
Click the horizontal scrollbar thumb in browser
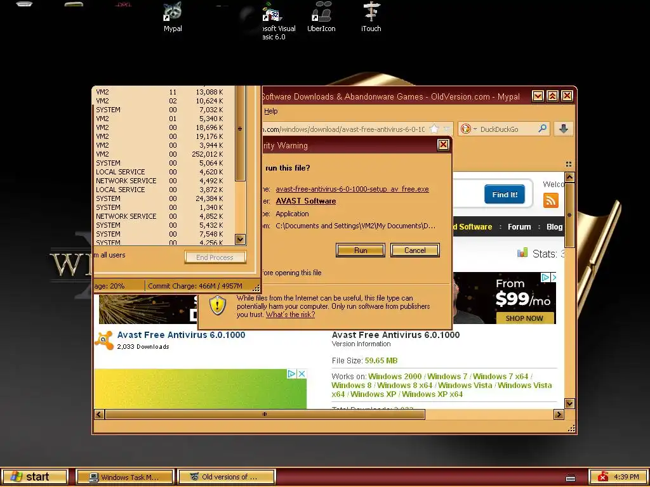(x=265, y=414)
